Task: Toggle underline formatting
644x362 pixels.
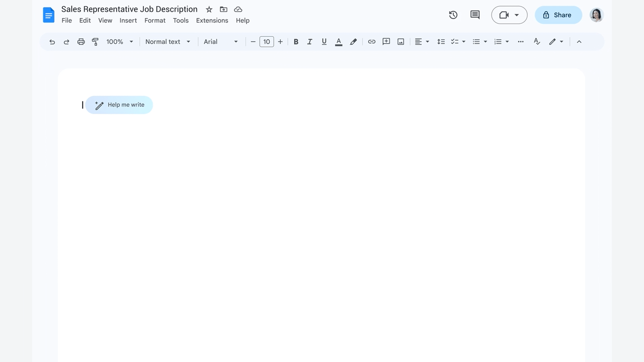Action: point(324,42)
